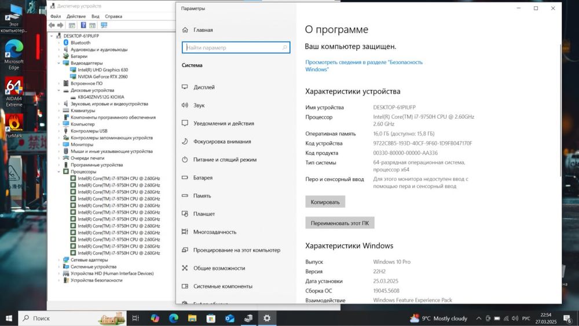Click the taskbar Поиск search box
The width and height of the screenshot is (579, 326).
pyautogui.click(x=72, y=318)
